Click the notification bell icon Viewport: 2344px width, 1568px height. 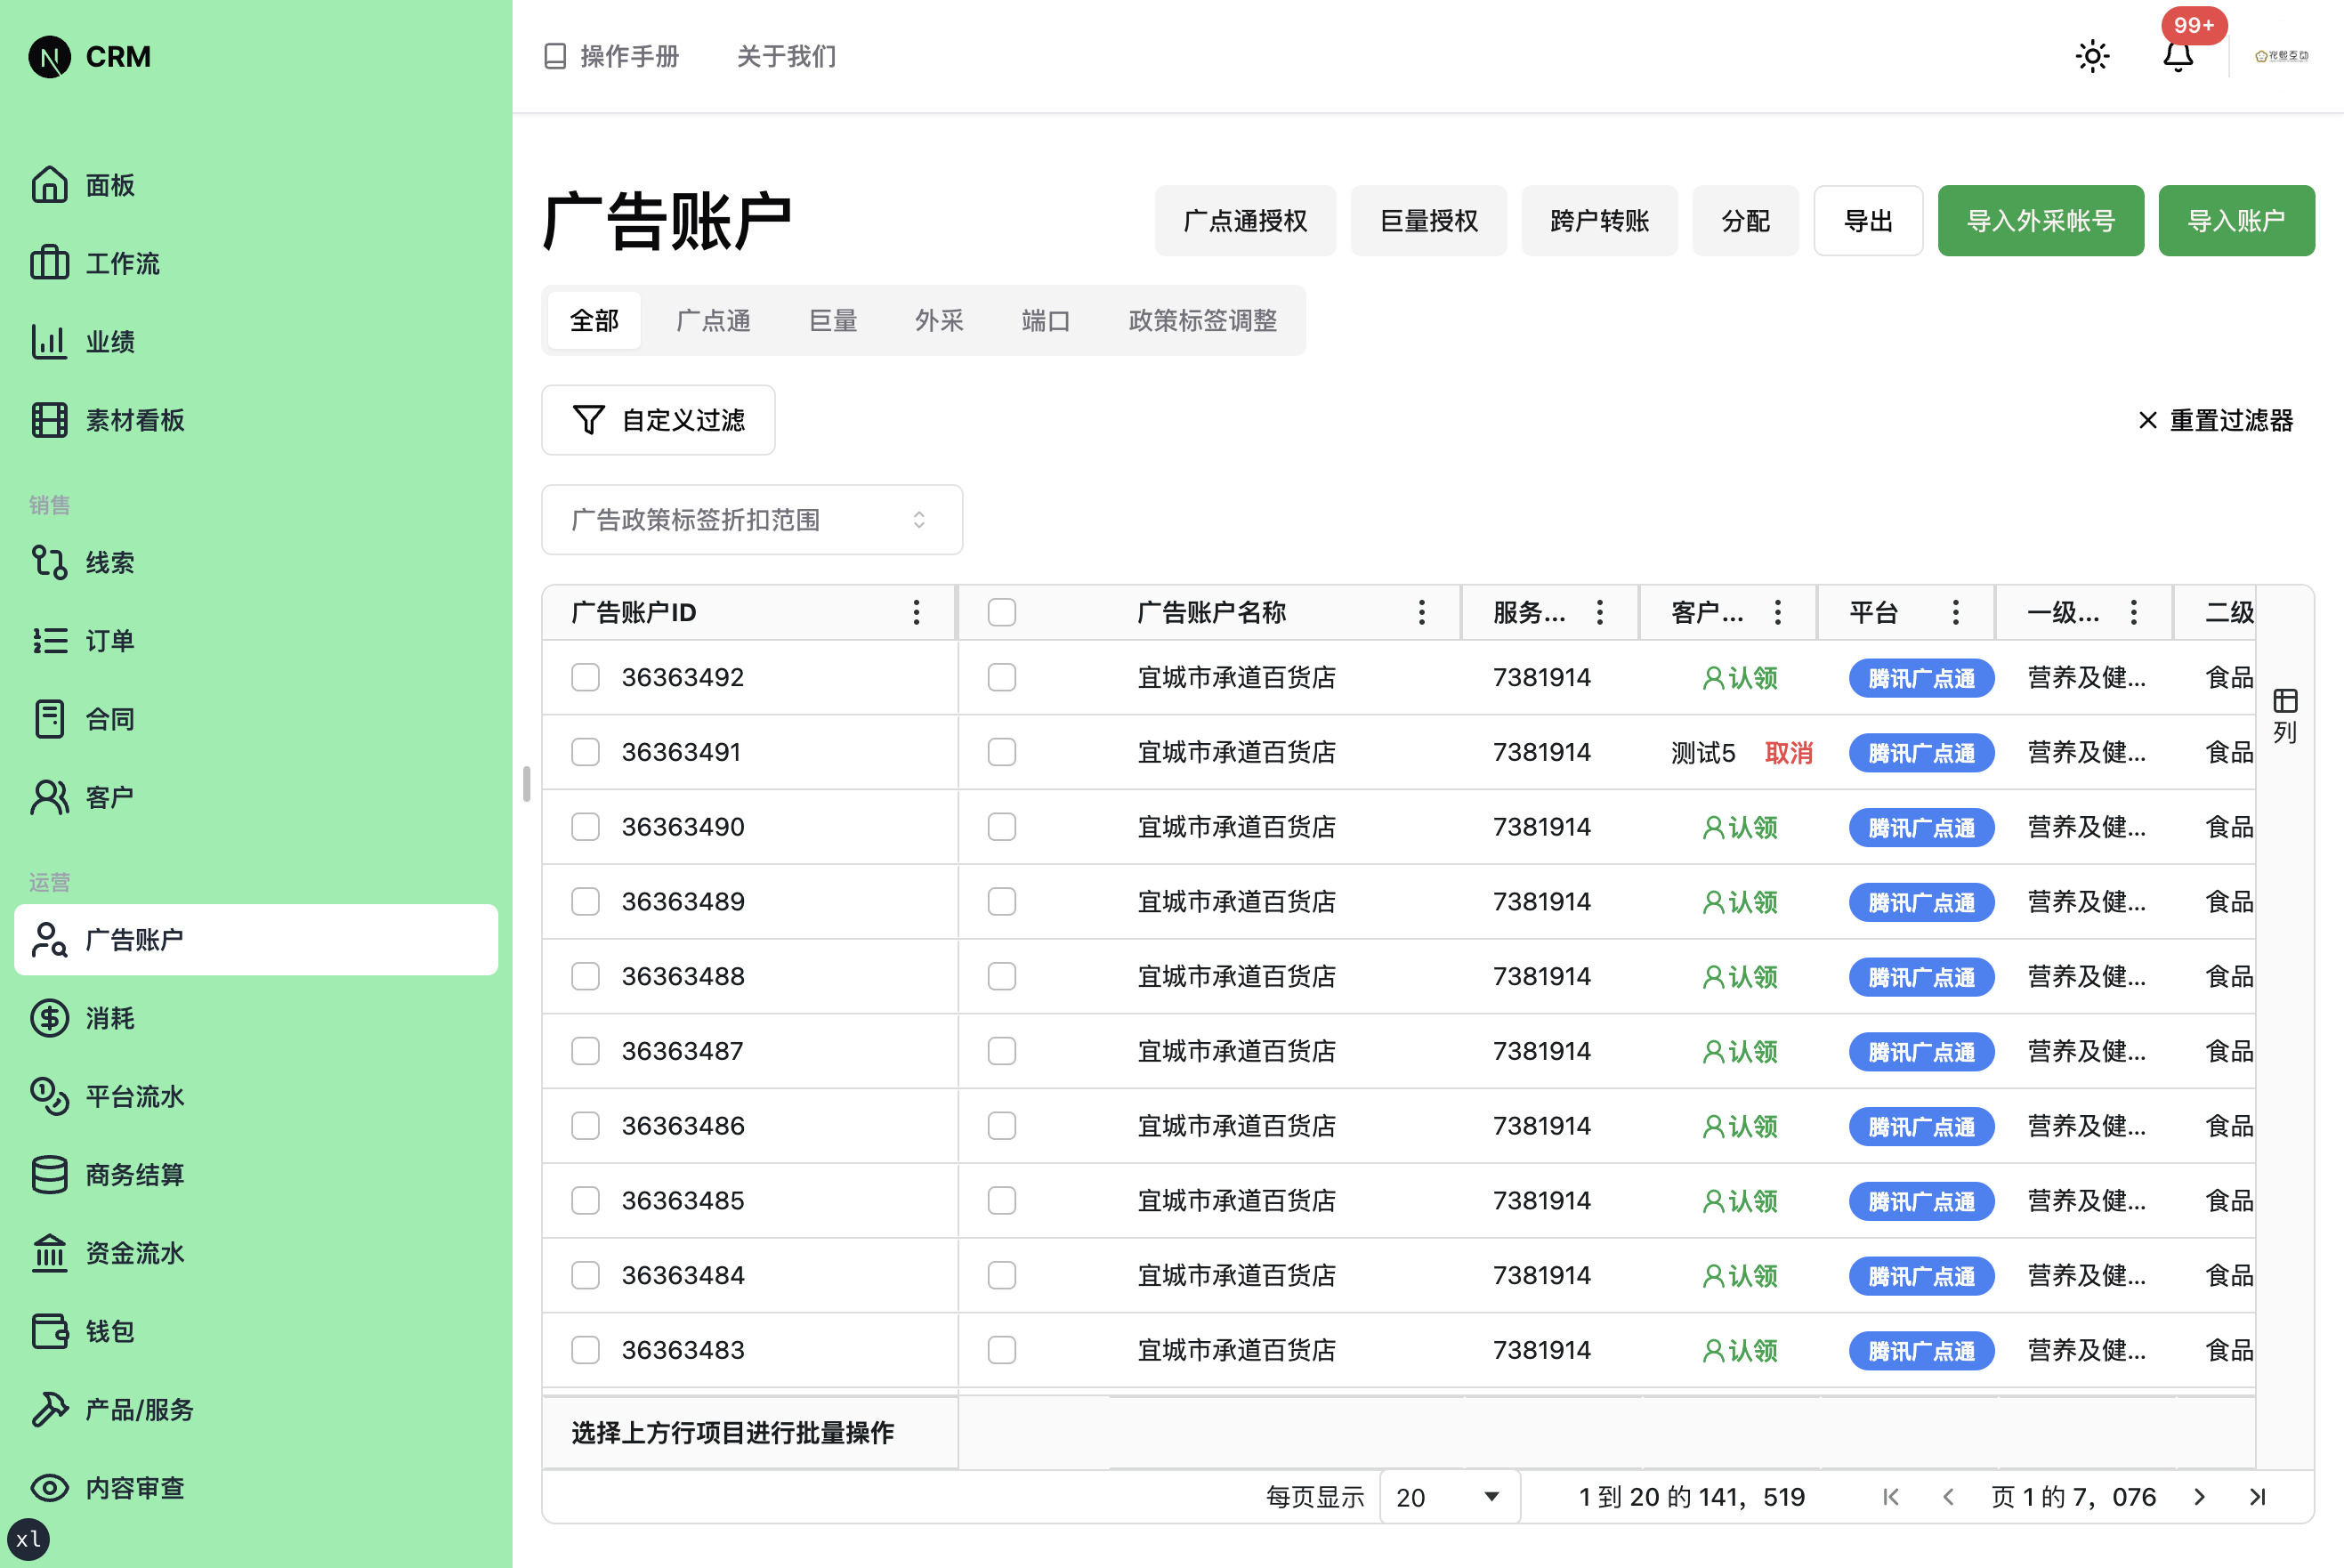coord(2178,57)
